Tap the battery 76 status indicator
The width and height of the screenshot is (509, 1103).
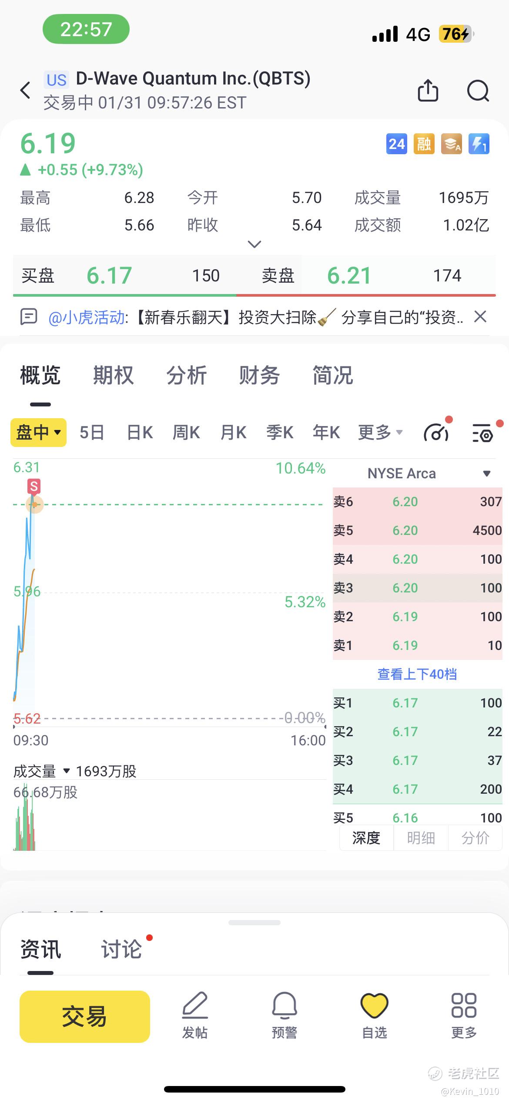click(456, 34)
